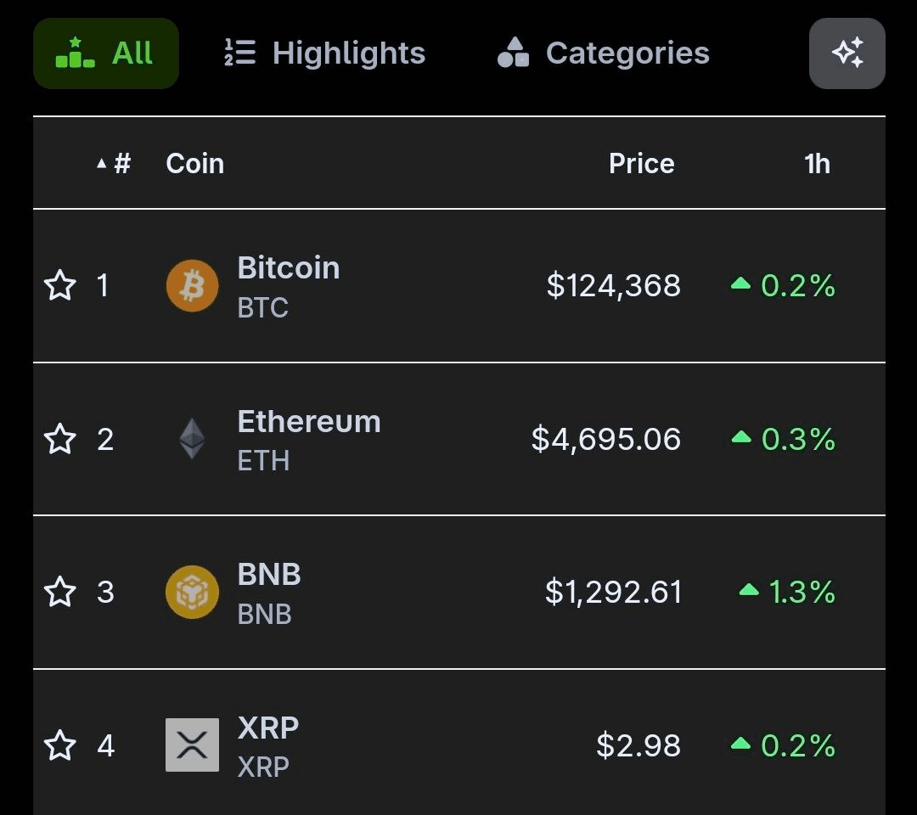917x815 pixels.
Task: Star BNB as a favorite
Action: 60,592
